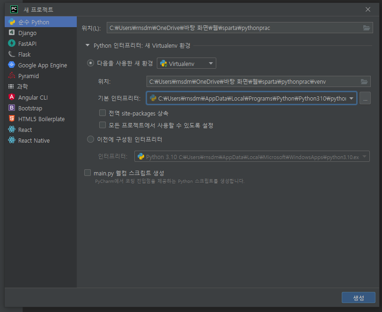Open folder browser for project 위치(L) path
382x312 pixels.
(367, 28)
